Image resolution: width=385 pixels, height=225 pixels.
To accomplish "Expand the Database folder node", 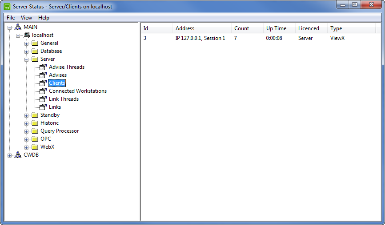I will point(27,51).
